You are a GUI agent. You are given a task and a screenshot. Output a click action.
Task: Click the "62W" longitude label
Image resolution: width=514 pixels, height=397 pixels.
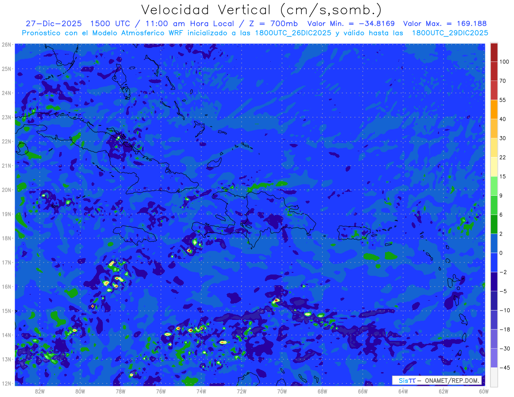pyautogui.click(x=444, y=391)
